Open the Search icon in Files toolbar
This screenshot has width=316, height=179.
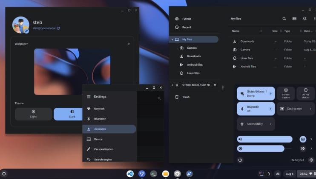[x=284, y=19]
